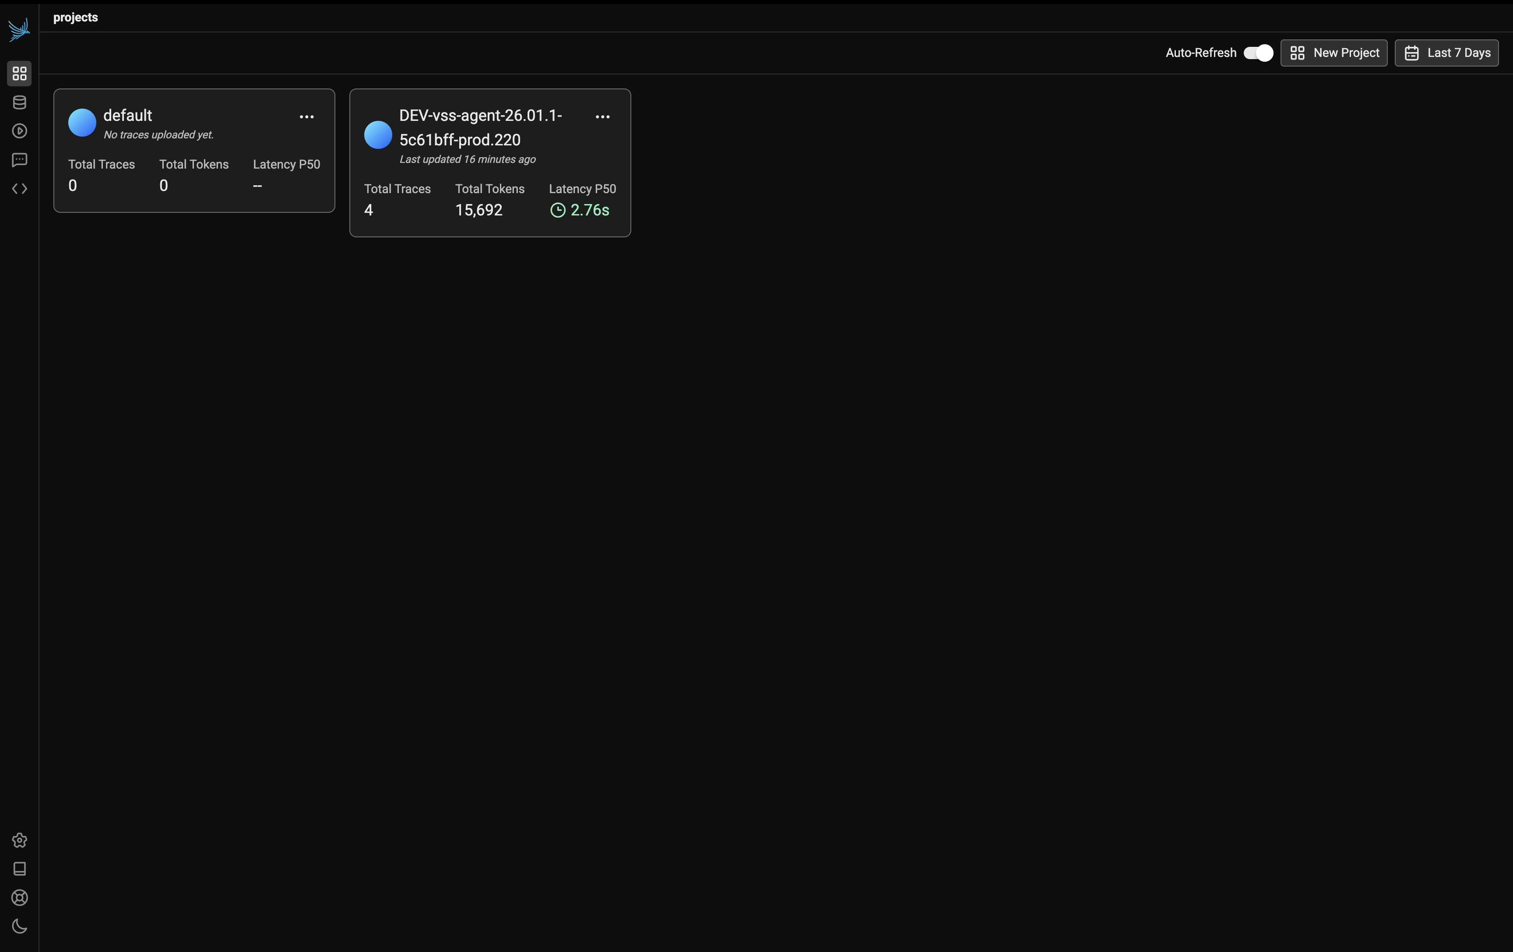Switch theme with the moon icon
This screenshot has height=952, width=1513.
pos(19,926)
